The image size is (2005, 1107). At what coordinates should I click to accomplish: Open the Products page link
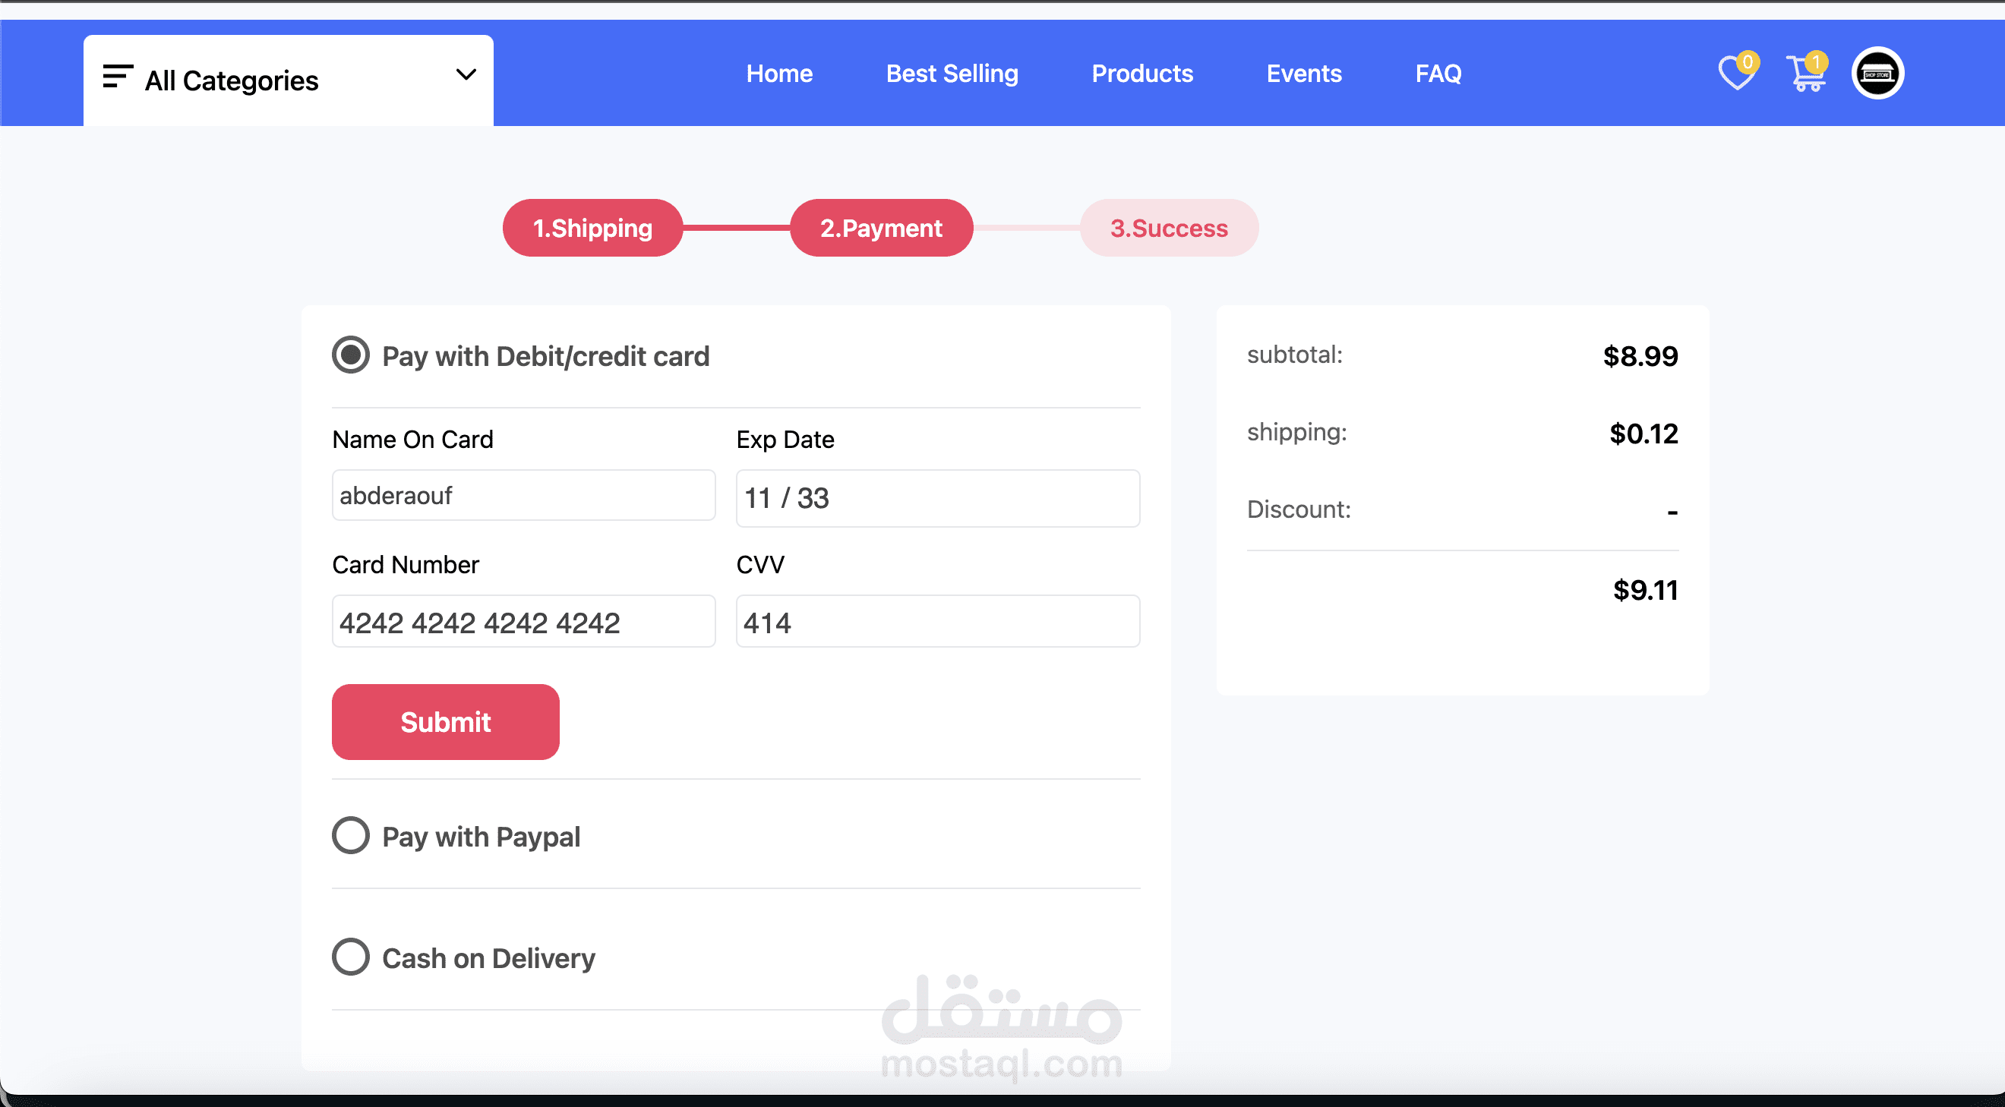[x=1141, y=74]
